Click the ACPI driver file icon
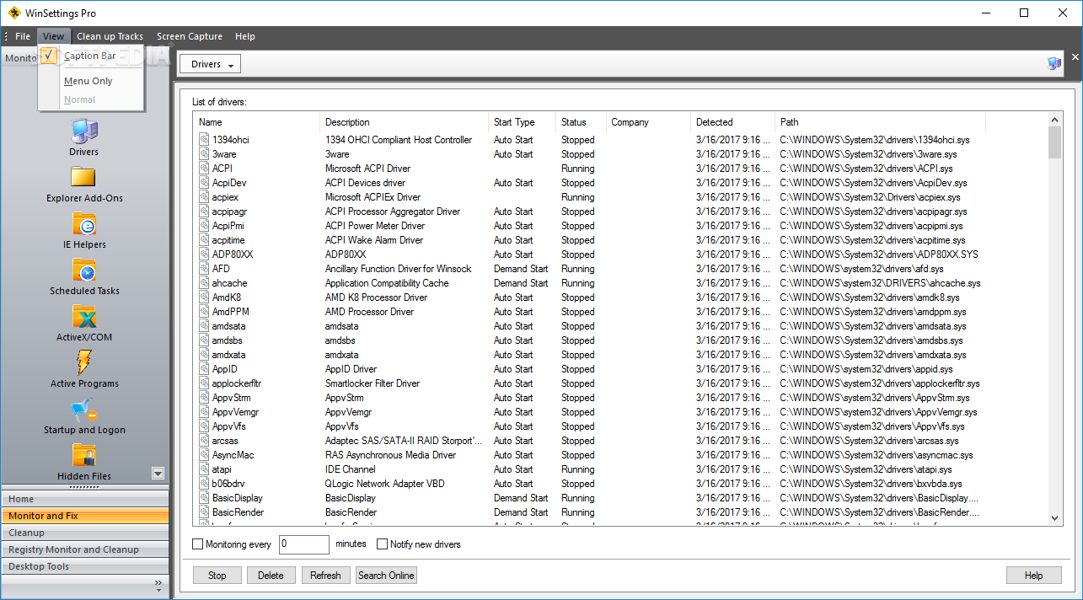The width and height of the screenshot is (1083, 600). point(204,169)
